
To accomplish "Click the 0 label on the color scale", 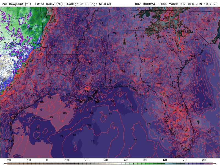I will (47, 160).
